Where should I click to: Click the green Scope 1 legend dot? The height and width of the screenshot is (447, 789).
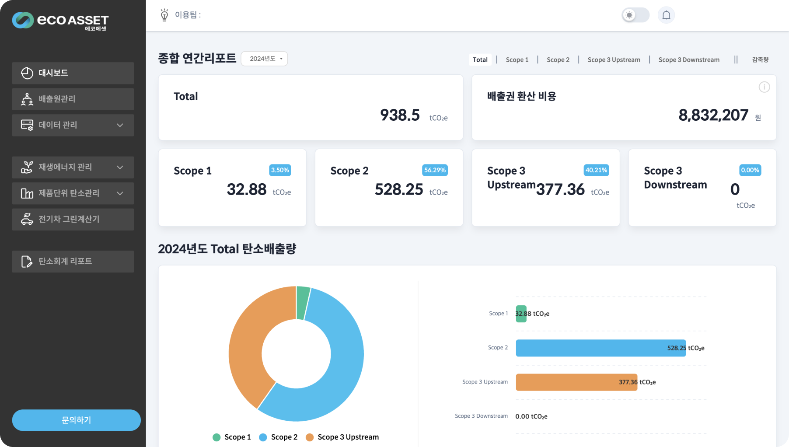click(216, 437)
